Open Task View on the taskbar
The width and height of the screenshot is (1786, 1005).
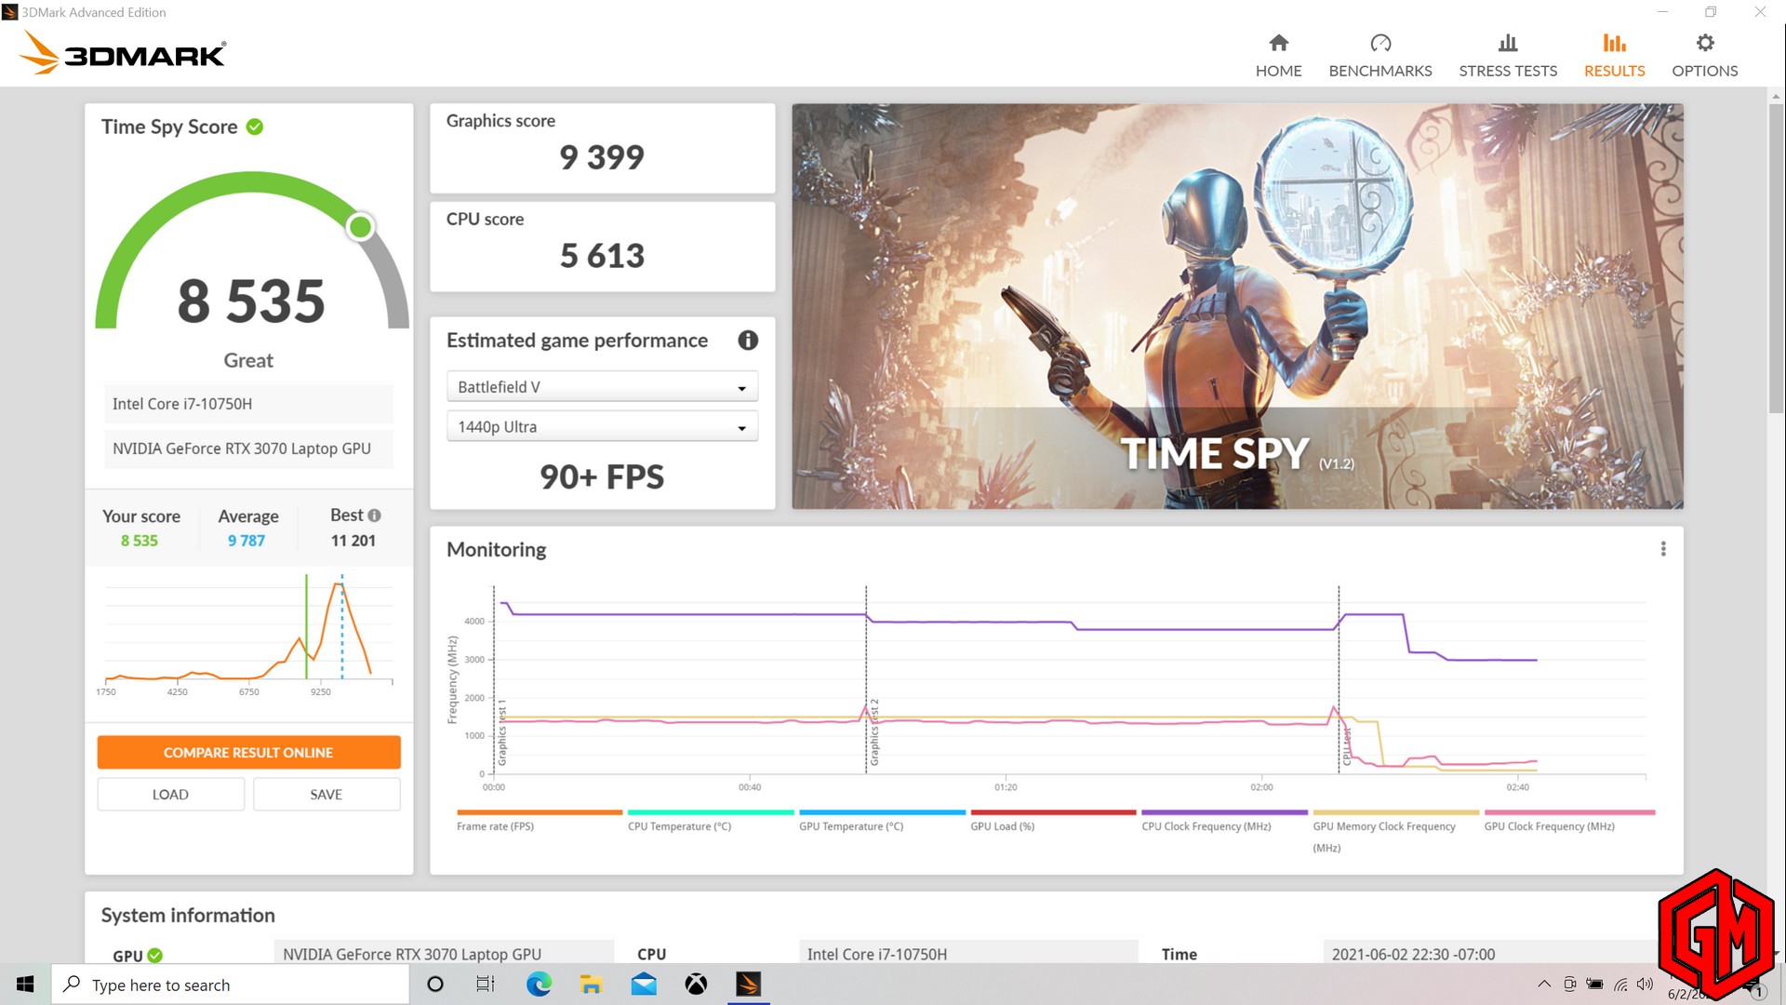pyautogui.click(x=486, y=985)
